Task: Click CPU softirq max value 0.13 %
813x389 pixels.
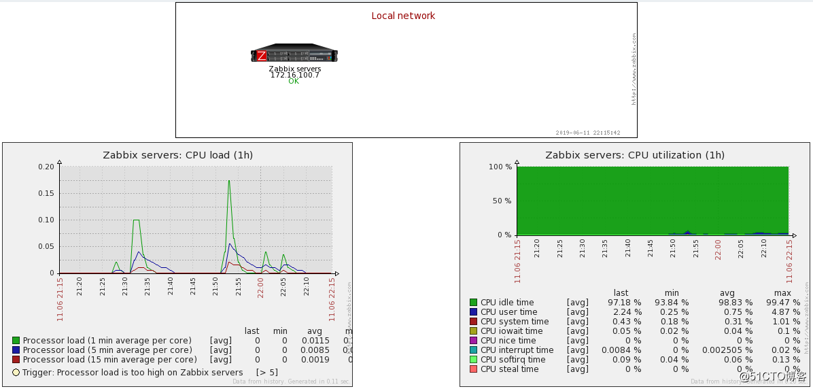Action: click(x=786, y=360)
